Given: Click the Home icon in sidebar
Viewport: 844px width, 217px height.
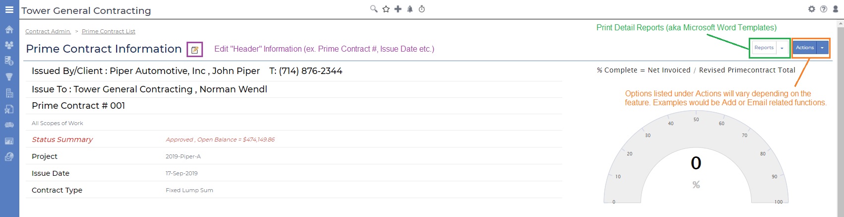Looking at the screenshot, I should point(9,29).
